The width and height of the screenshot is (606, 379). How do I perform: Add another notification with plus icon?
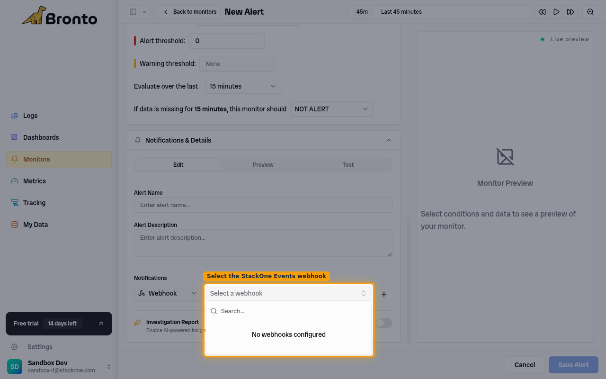[x=384, y=294]
